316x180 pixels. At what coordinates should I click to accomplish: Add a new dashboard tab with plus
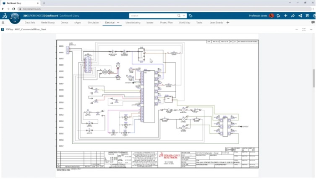(228, 22)
